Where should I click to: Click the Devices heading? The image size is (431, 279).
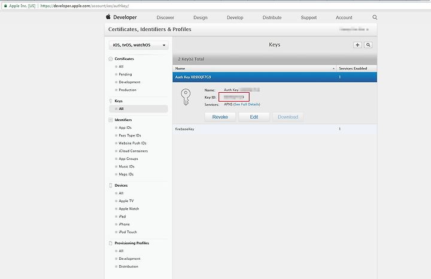[x=121, y=186]
